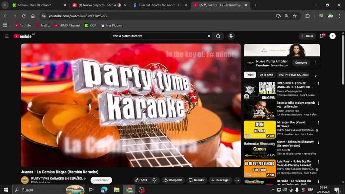345x194 pixels.
Task: Expand the Chrome tab search dropdown
Action: click(x=5, y=5)
